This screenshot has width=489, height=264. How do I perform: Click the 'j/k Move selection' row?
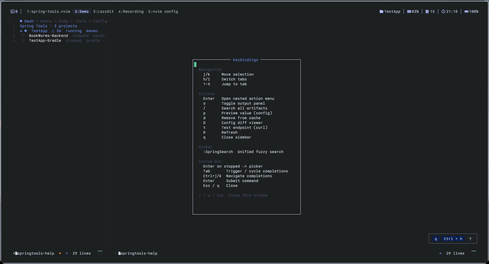click(228, 74)
